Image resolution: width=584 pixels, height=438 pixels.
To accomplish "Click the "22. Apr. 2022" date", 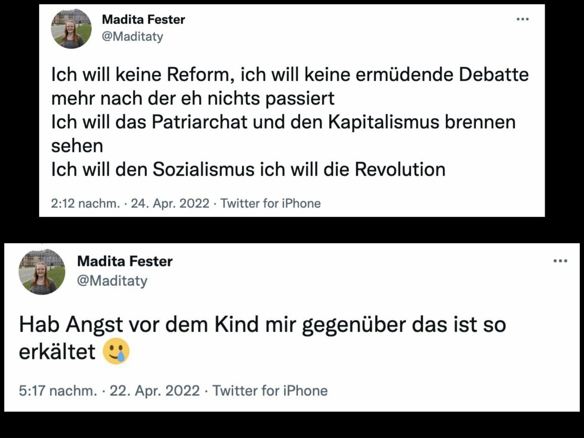I will (x=155, y=391).
